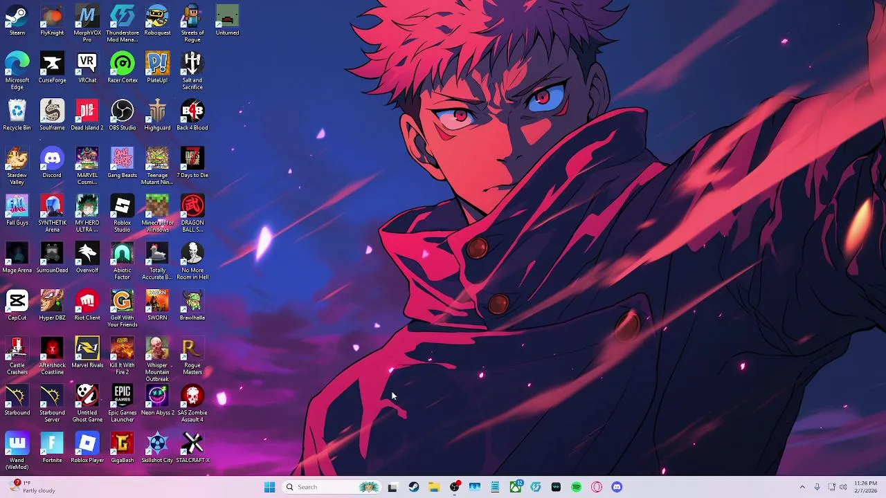Select the Back 4 Blood icon
The image size is (886, 498).
coord(192,116)
